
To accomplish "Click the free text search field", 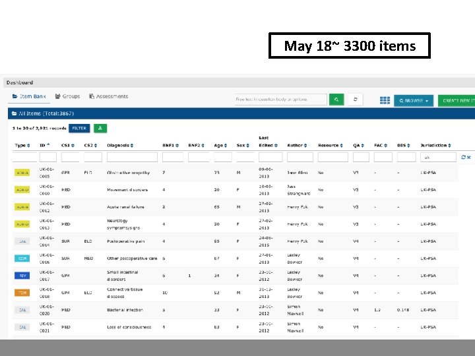I will [x=281, y=100].
